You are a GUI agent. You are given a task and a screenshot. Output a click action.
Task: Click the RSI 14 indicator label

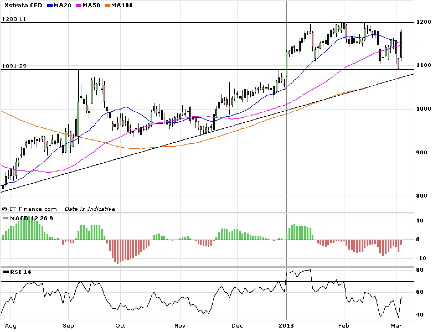(x=20, y=272)
